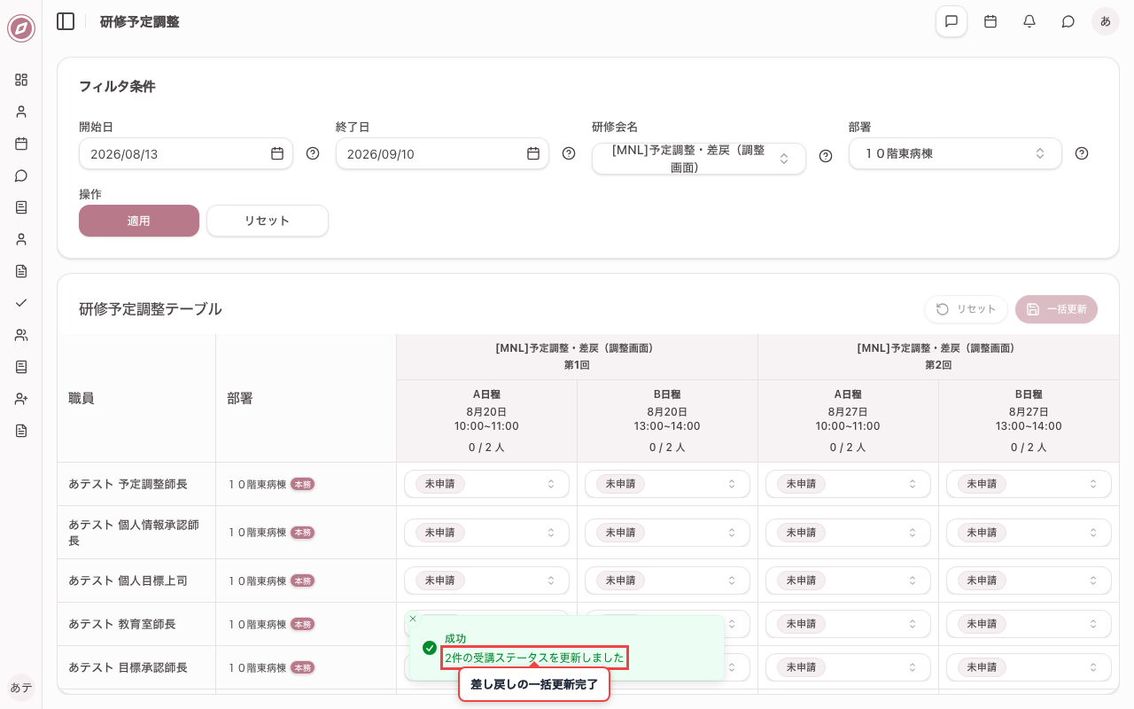1134x709 pixels.
Task: Open the two-people group icon in sidebar
Action: point(21,335)
